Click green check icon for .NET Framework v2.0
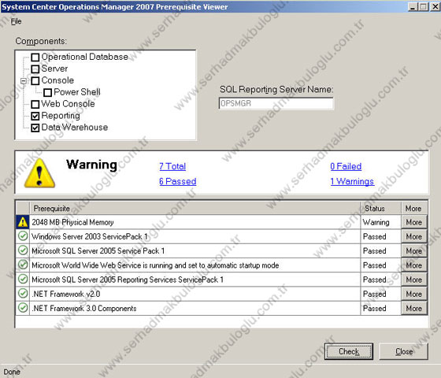The height and width of the screenshot is (378, 441). pyautogui.click(x=23, y=293)
